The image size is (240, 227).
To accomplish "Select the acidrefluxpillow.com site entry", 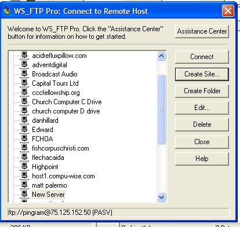I will pyautogui.click(x=59, y=56).
